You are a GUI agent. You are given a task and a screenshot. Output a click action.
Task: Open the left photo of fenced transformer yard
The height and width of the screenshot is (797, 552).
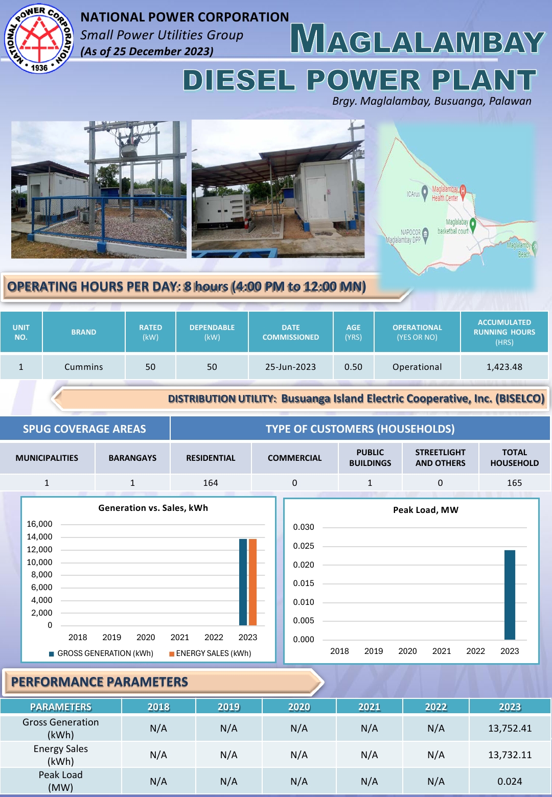tap(99, 190)
